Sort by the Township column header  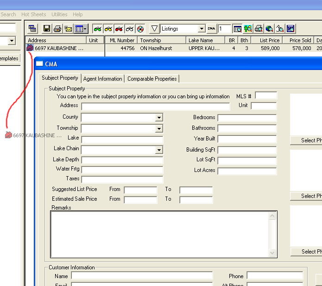(x=162, y=40)
